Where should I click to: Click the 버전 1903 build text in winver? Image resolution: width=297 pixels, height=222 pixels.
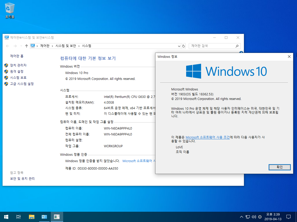[192, 94]
